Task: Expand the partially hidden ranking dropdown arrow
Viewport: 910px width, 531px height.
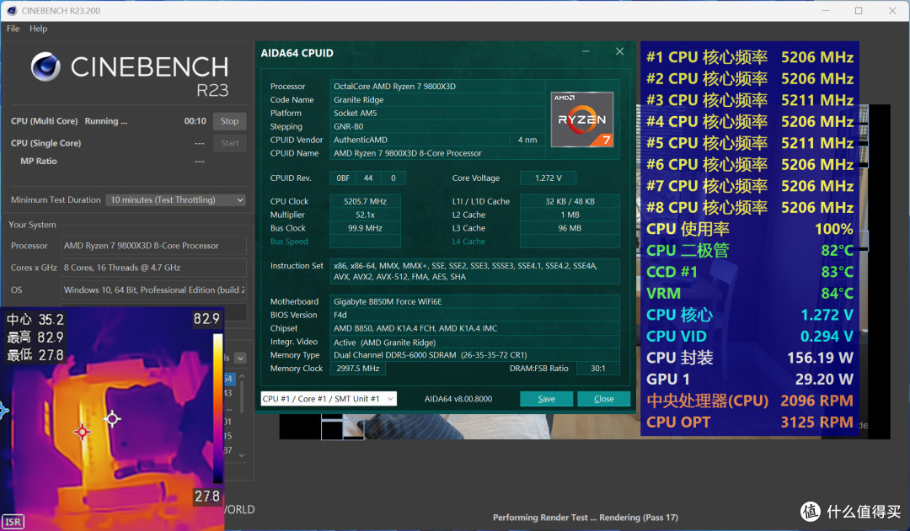Action: click(x=240, y=358)
